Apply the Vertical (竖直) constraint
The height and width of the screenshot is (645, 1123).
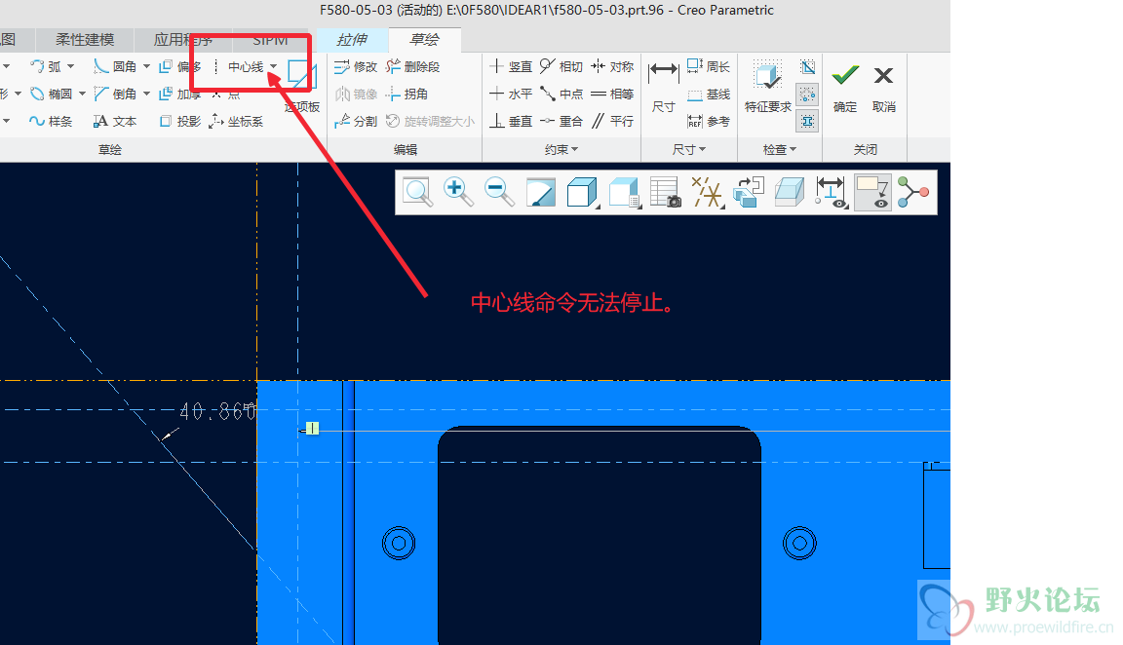(x=511, y=66)
